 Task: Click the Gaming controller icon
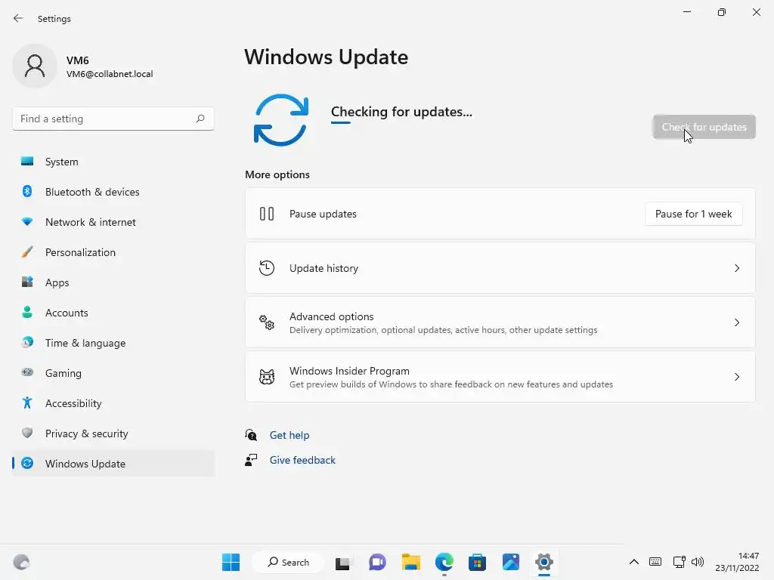(27, 372)
